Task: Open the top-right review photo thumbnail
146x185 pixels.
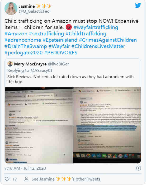Action: tap(107, 106)
